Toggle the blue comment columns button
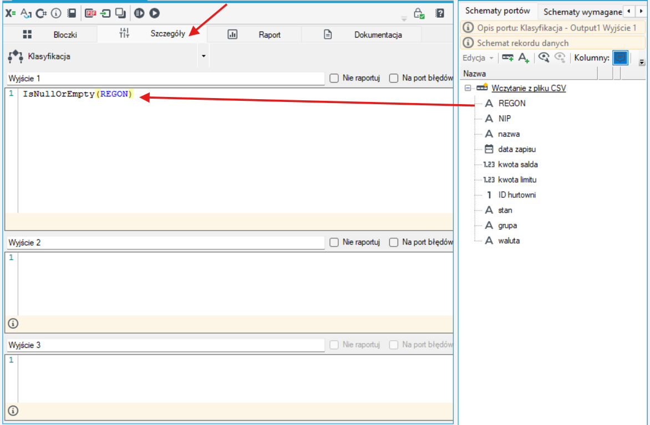Screen dimensions: 650x425 tap(620, 58)
